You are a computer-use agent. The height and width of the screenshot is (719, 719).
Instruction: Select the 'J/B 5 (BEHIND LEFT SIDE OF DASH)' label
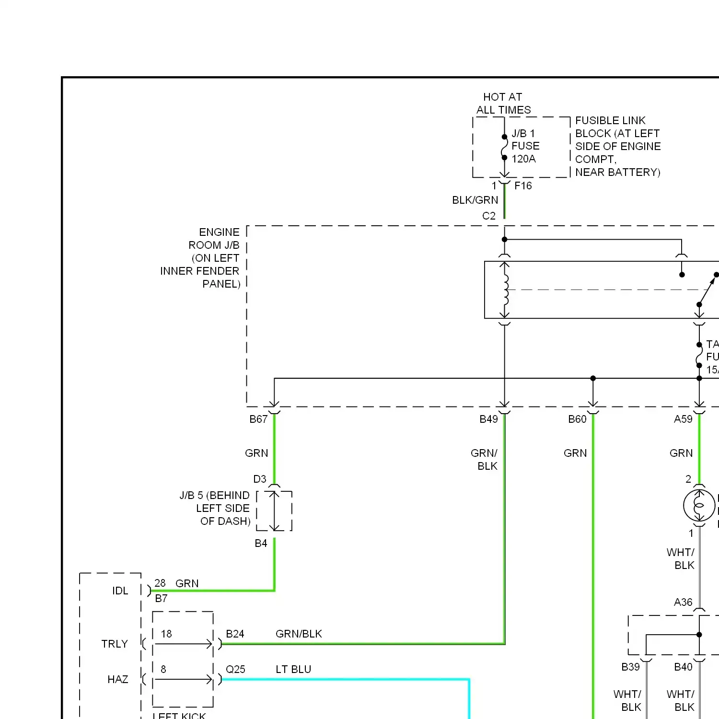[x=215, y=508]
